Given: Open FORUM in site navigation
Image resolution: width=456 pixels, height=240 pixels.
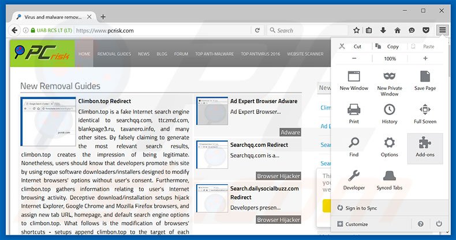Looking at the screenshot, I should (181, 54).
